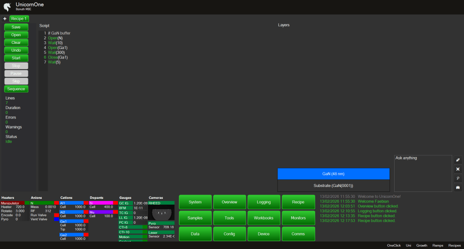Switch to the Recipe 1 tab
This screenshot has width=464, height=249.
(19, 19)
